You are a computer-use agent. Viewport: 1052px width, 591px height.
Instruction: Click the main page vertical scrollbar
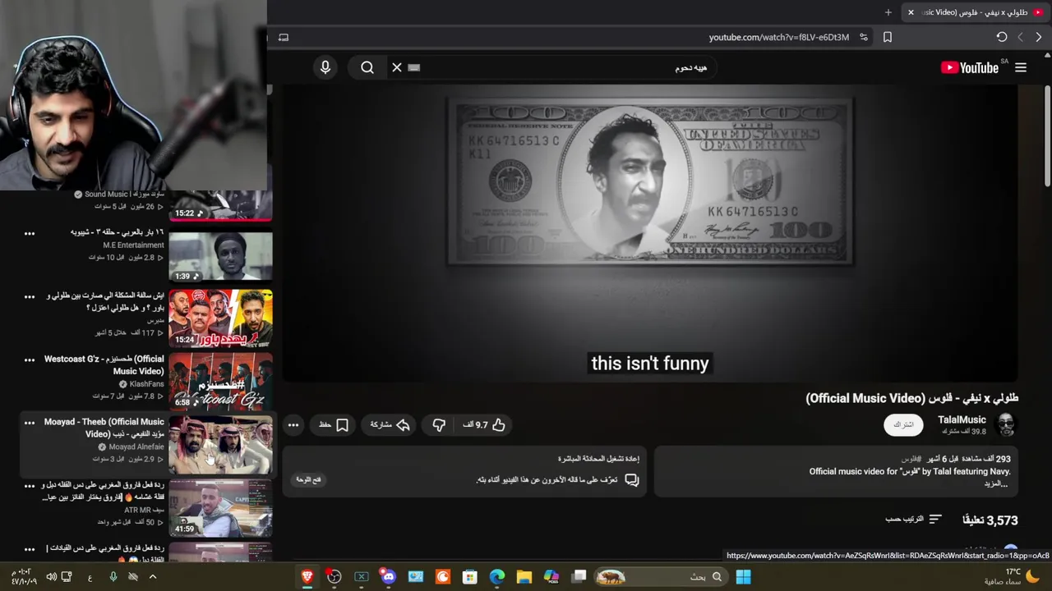1047,135
